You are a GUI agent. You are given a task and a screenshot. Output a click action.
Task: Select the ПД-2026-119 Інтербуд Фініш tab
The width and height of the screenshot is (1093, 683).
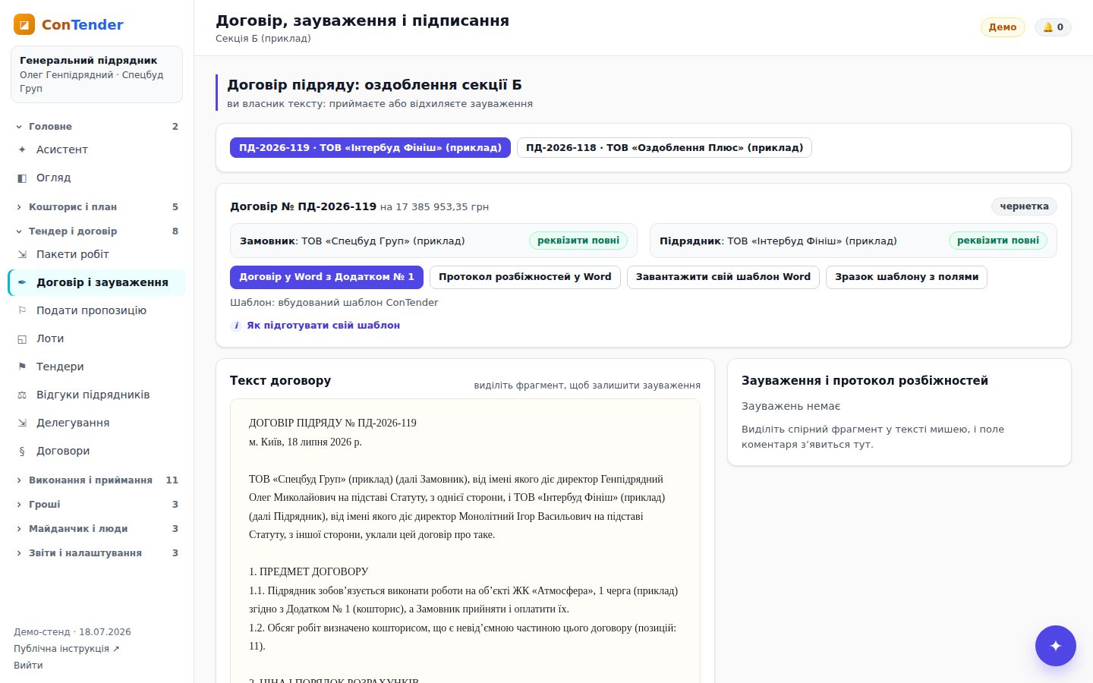point(370,148)
